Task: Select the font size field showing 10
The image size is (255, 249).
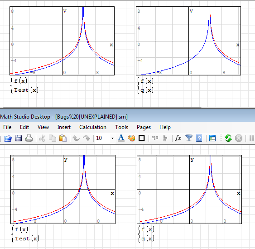Action: [103, 138]
